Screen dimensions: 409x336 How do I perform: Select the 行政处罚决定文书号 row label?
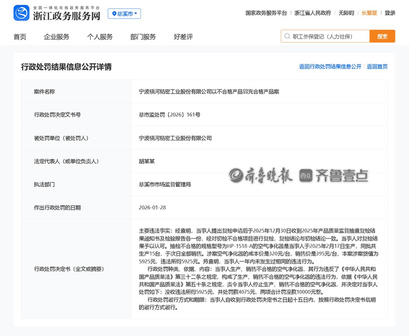coord(57,115)
